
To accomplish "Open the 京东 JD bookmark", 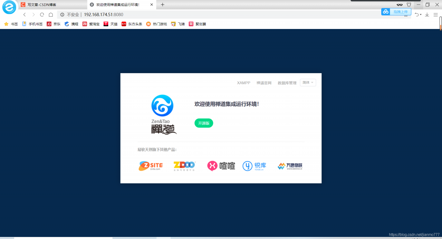I will pos(54,24).
